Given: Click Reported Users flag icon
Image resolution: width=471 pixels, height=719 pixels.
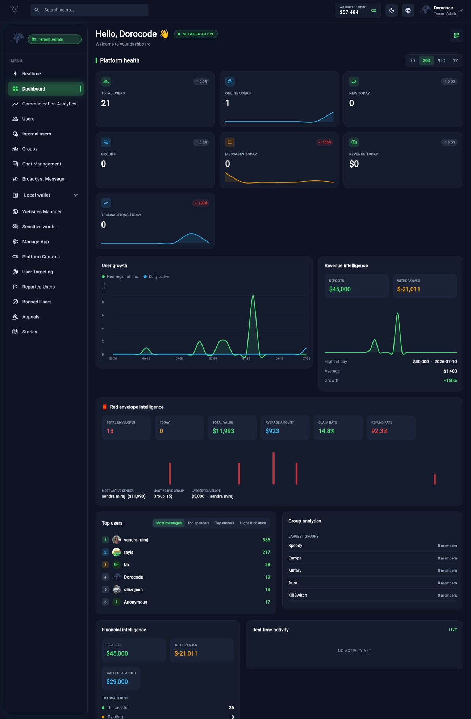Looking at the screenshot, I should (15, 287).
